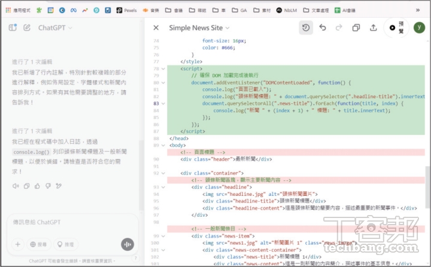Open the Simple News Site title dropdown
This screenshot has width=431, height=267.
click(x=199, y=27)
